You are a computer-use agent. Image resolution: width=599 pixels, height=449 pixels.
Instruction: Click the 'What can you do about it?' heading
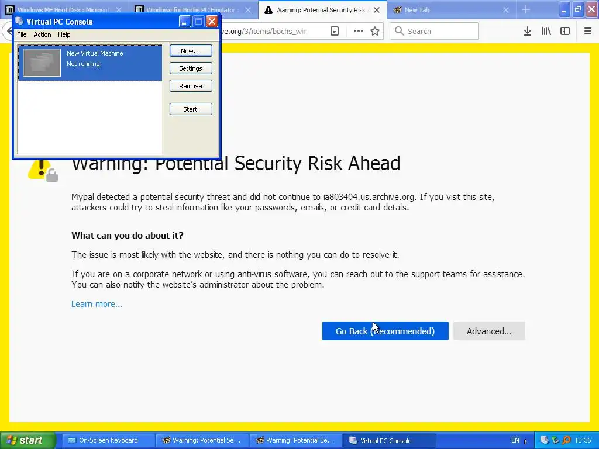coord(127,235)
